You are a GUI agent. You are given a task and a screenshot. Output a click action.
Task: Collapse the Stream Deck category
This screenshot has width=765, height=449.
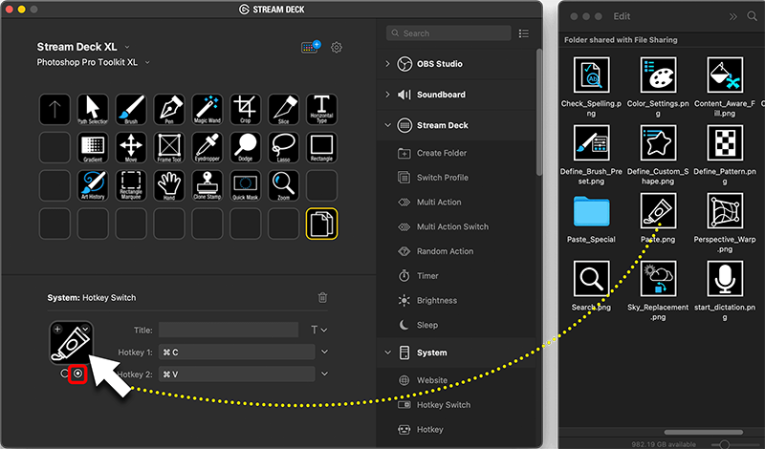[387, 125]
